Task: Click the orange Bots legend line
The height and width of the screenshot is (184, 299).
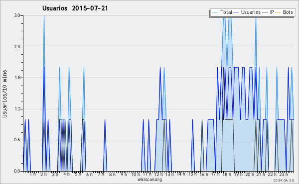Action: [278, 12]
